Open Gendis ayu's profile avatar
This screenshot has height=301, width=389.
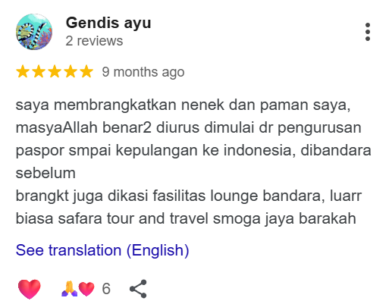coord(34,32)
